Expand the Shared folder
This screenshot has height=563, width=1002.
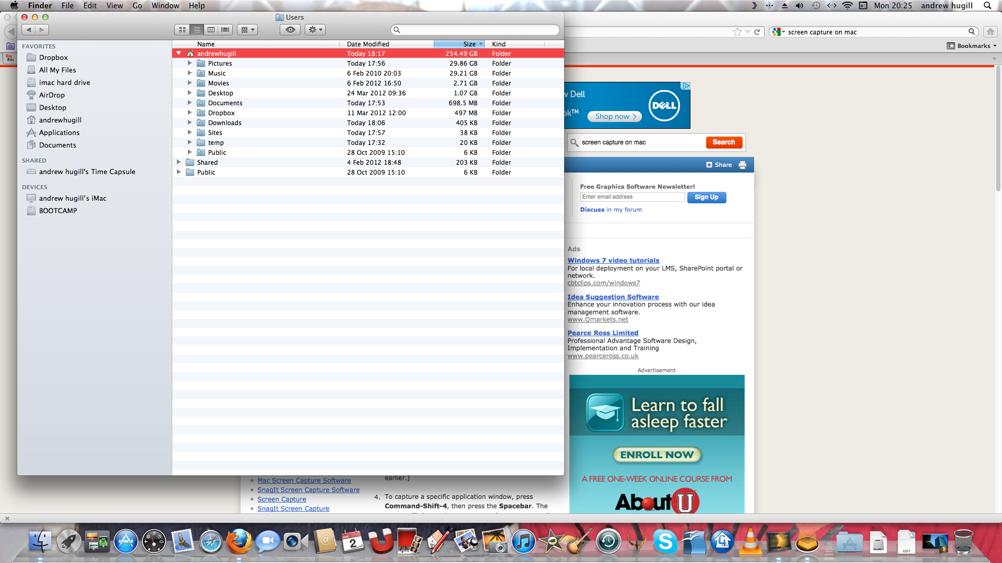point(179,162)
